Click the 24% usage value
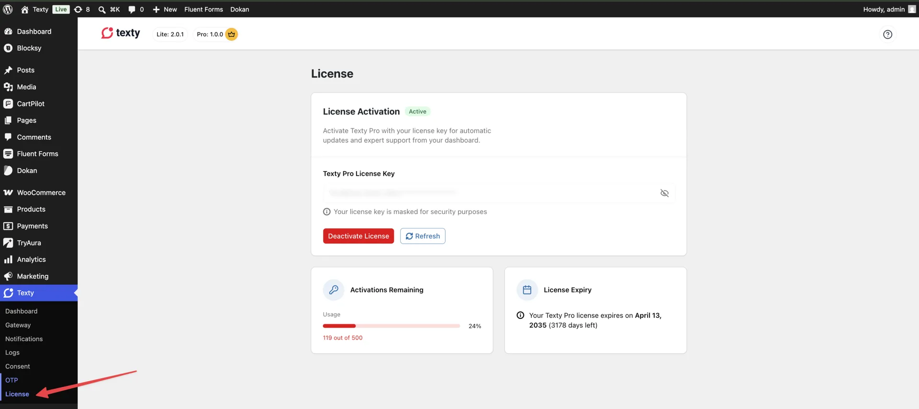919x409 pixels. click(x=475, y=326)
